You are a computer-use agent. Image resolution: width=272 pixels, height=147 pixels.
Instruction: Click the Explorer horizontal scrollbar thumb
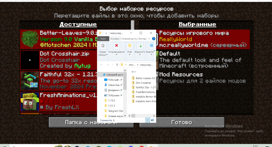click(x=133, y=116)
